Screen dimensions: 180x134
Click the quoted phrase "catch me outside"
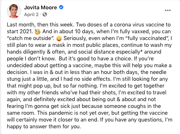[x=30, y=38]
